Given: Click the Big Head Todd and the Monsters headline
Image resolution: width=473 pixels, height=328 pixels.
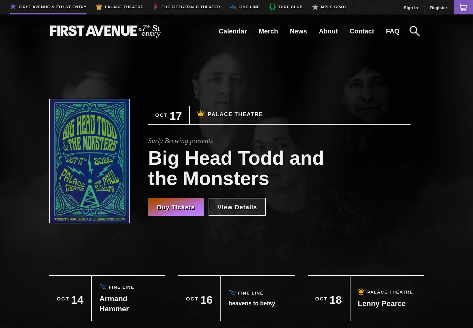Looking at the screenshot, I should pos(236,168).
